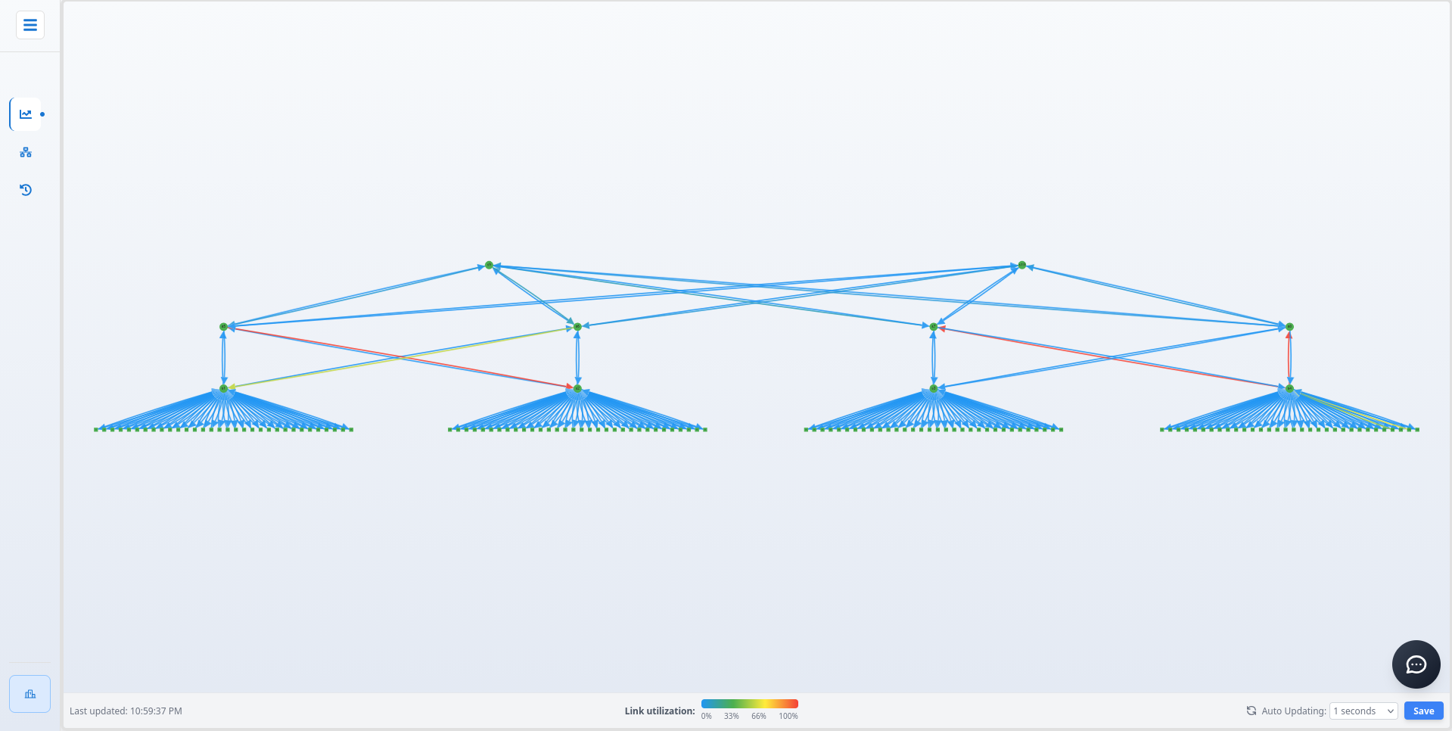Select the second leaf aggregation switch node
1452x731 pixels.
point(577,387)
